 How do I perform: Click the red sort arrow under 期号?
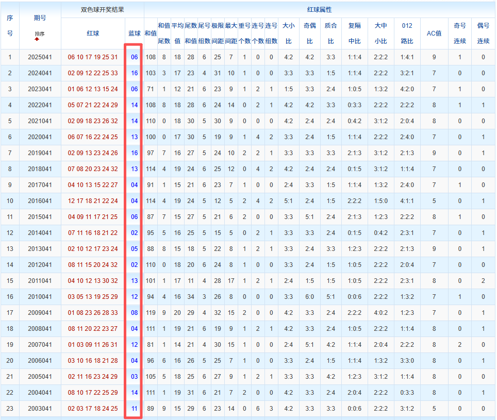(x=37, y=39)
